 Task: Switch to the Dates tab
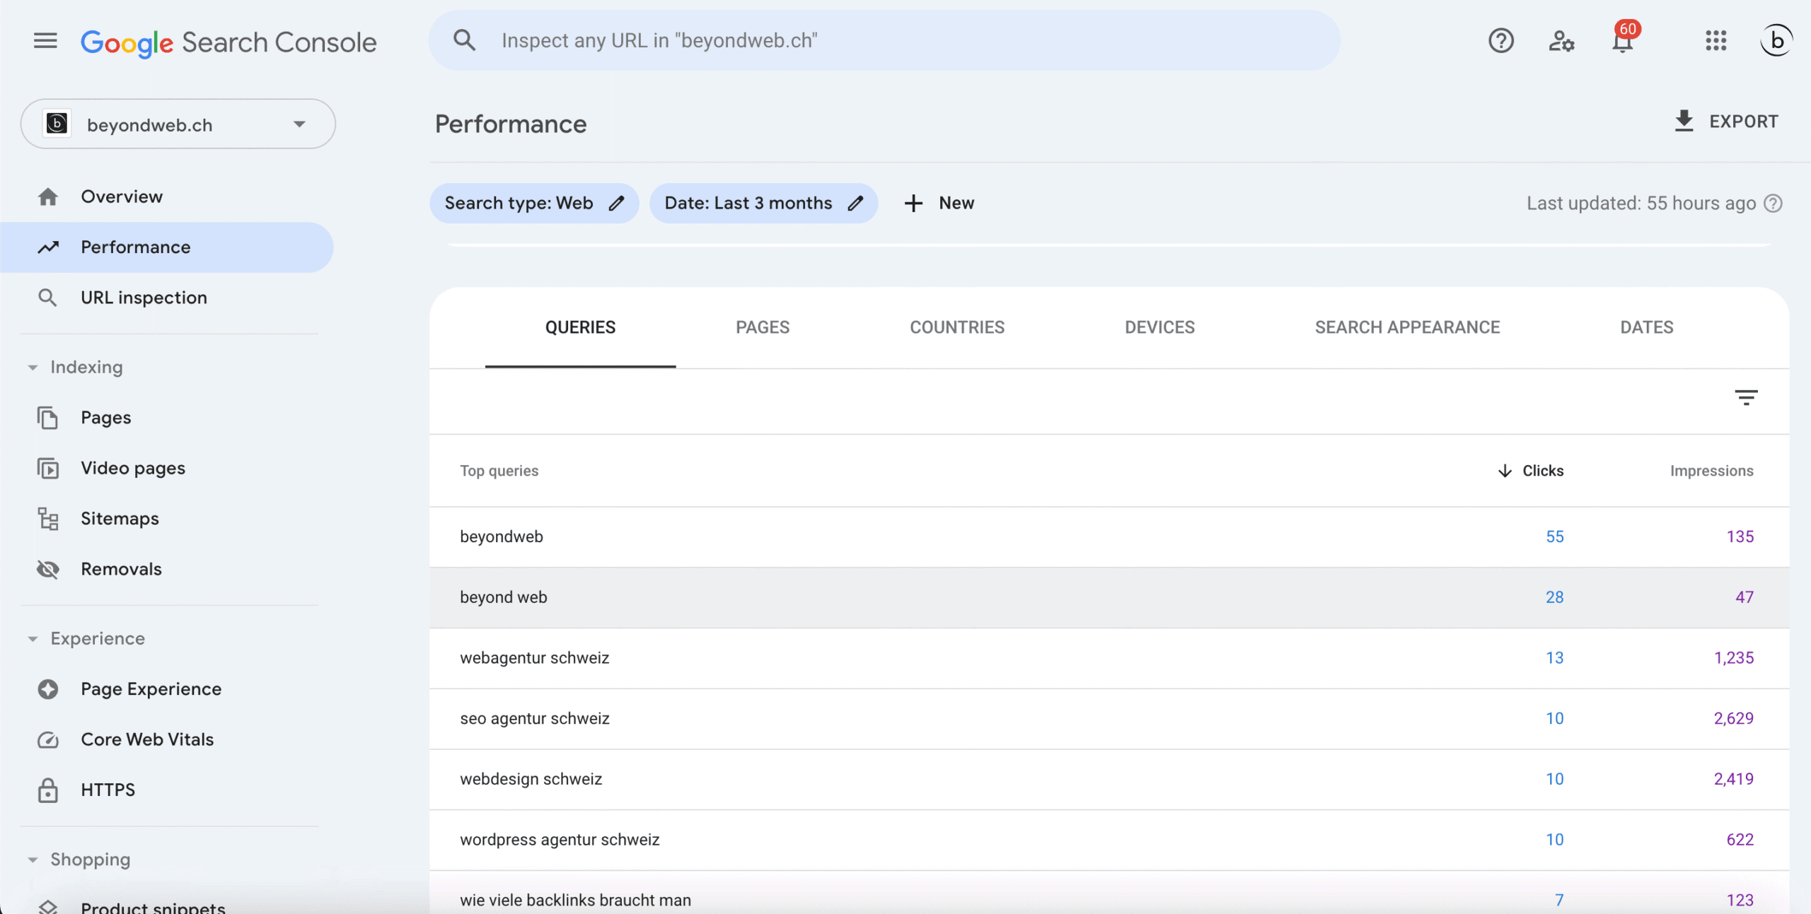tap(1647, 327)
